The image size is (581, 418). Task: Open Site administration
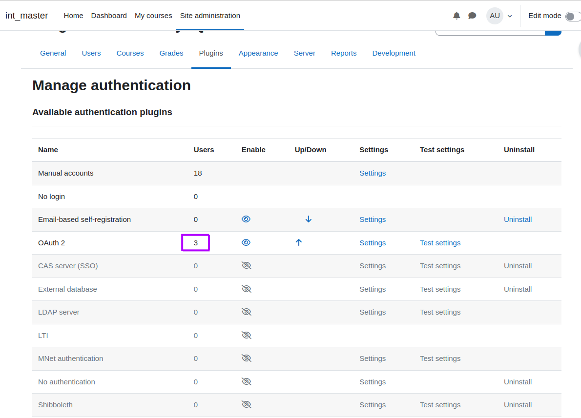pos(210,16)
